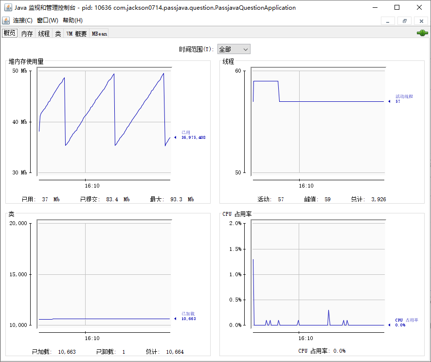Select the 类 tab
Screen dimensions: 431x362
[58, 34]
